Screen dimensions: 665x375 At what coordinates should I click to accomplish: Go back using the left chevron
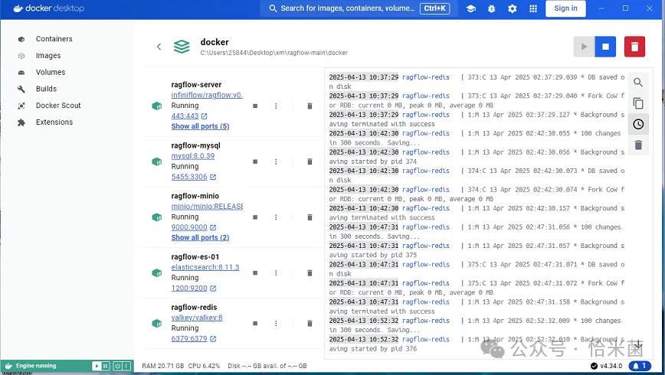tap(159, 47)
